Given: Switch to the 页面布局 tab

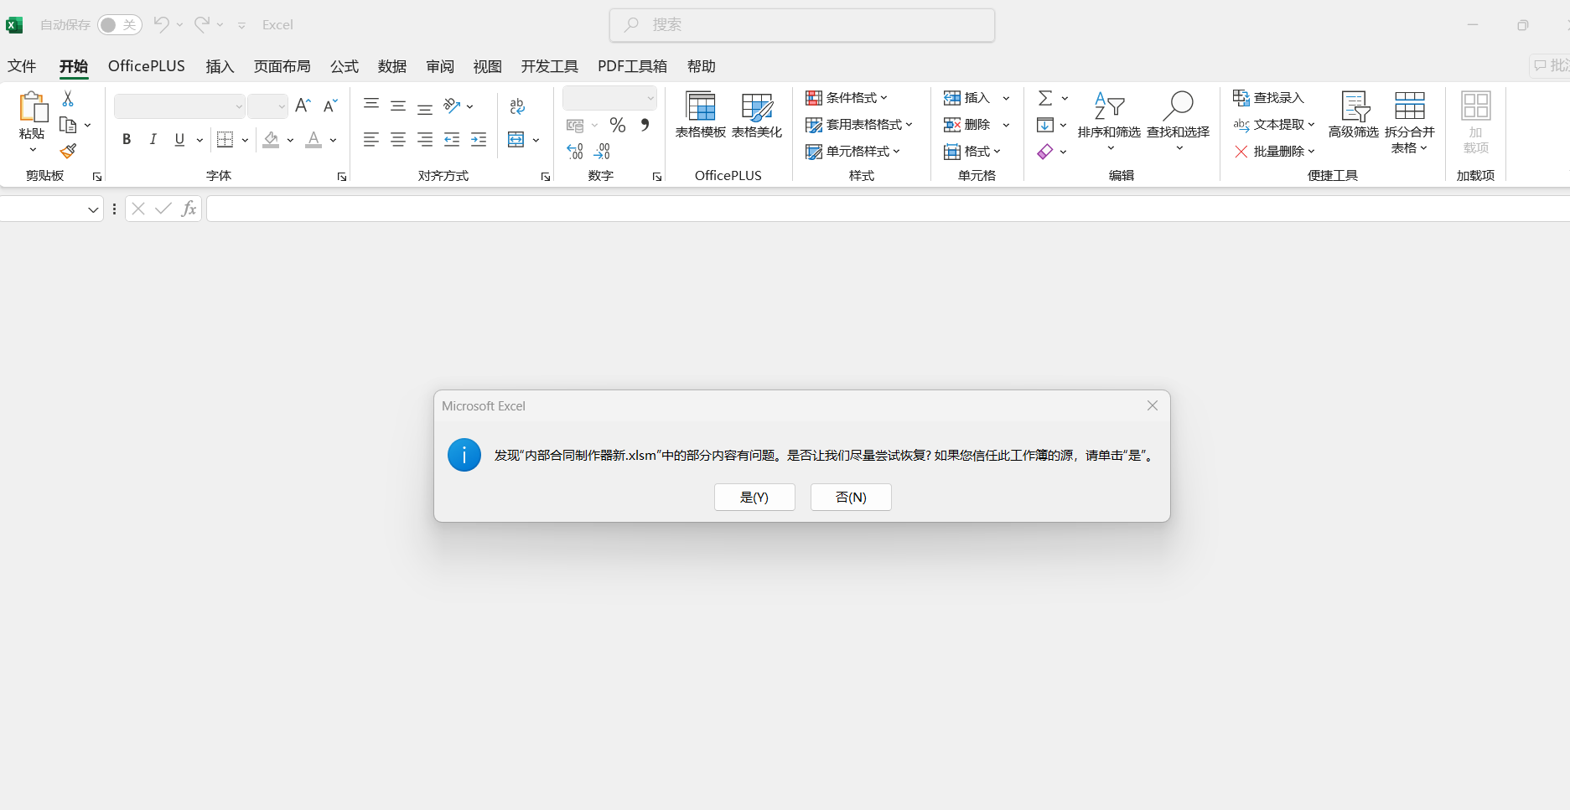Looking at the screenshot, I should pyautogui.click(x=282, y=66).
